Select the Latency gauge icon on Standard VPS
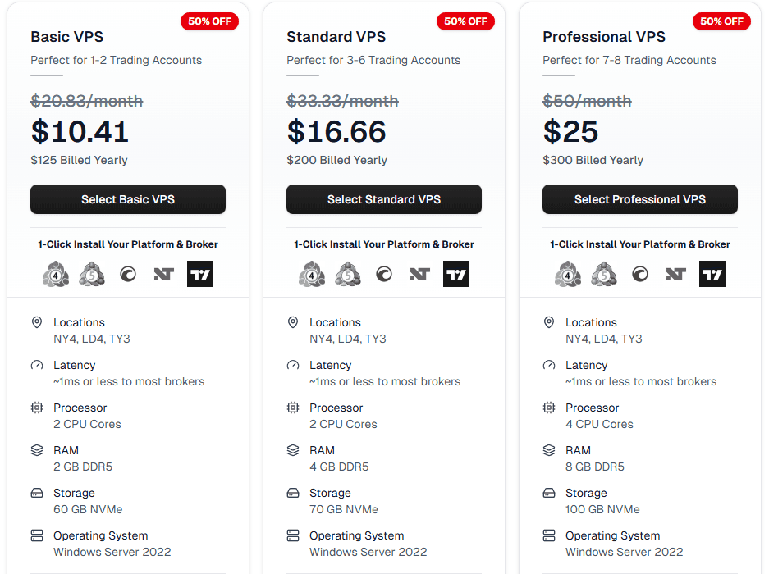Screen dimensions: 769x574 coord(293,364)
